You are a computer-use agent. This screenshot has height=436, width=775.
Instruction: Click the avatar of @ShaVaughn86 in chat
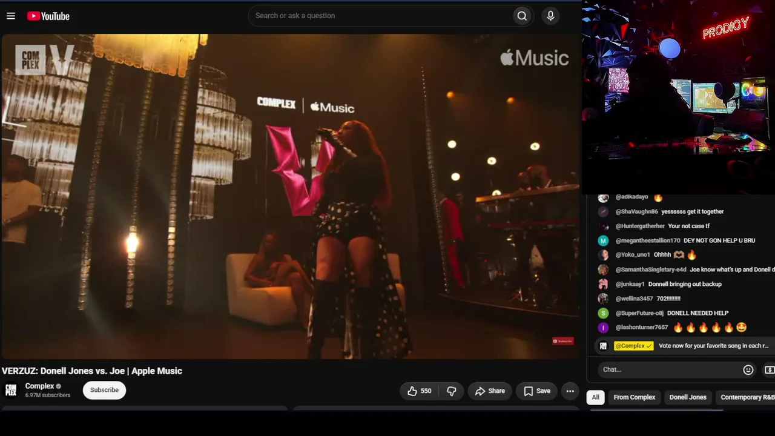pos(603,211)
